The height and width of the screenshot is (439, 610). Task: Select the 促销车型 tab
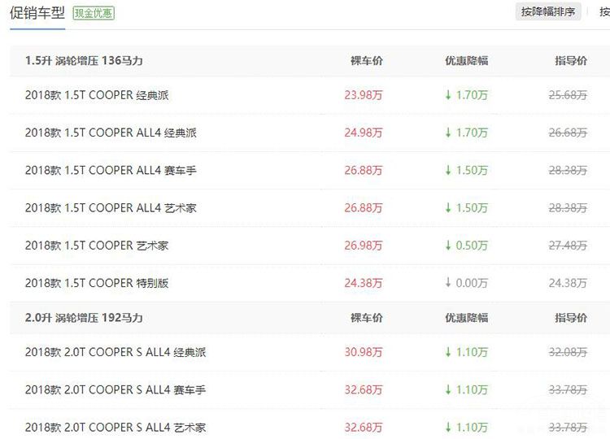(37, 13)
